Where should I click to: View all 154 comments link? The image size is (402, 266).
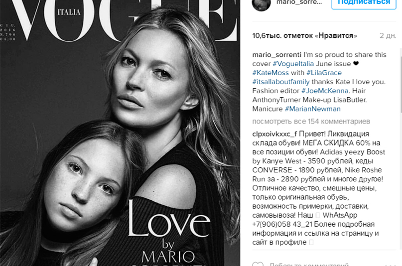point(311,121)
